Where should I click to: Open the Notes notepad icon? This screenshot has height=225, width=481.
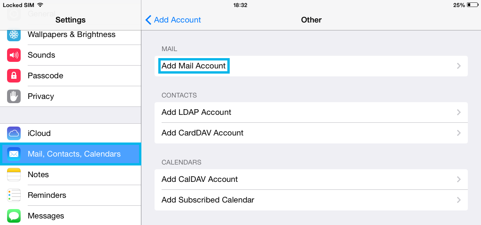click(14, 174)
